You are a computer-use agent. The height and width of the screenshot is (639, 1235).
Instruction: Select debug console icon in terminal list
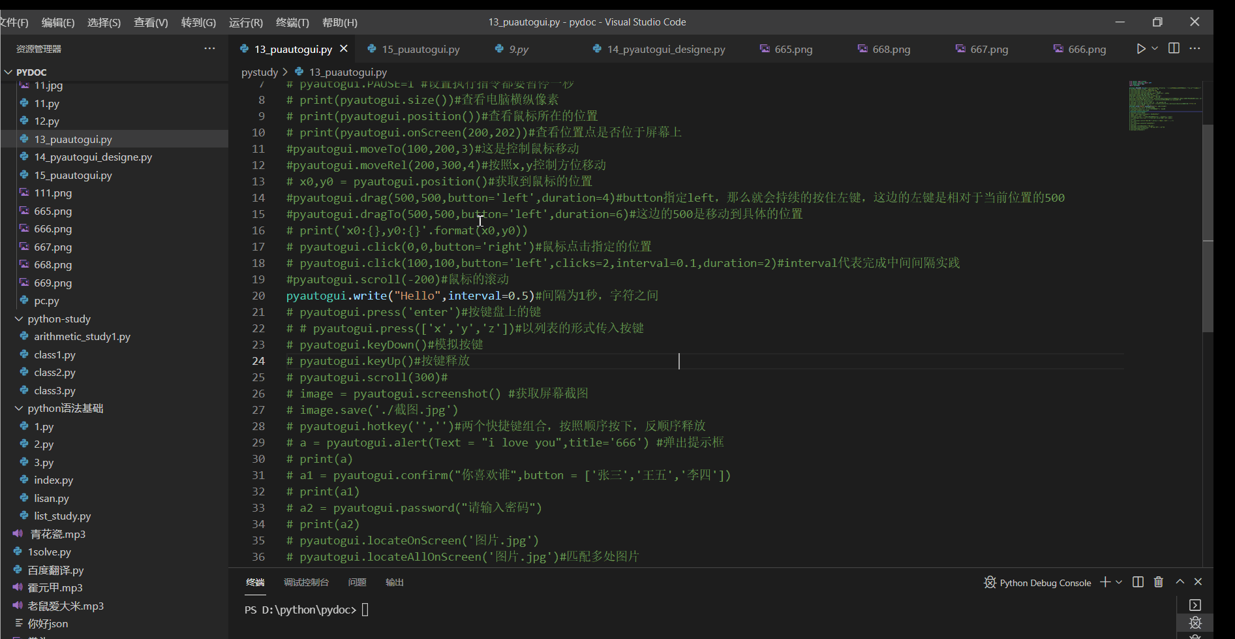point(1195,623)
